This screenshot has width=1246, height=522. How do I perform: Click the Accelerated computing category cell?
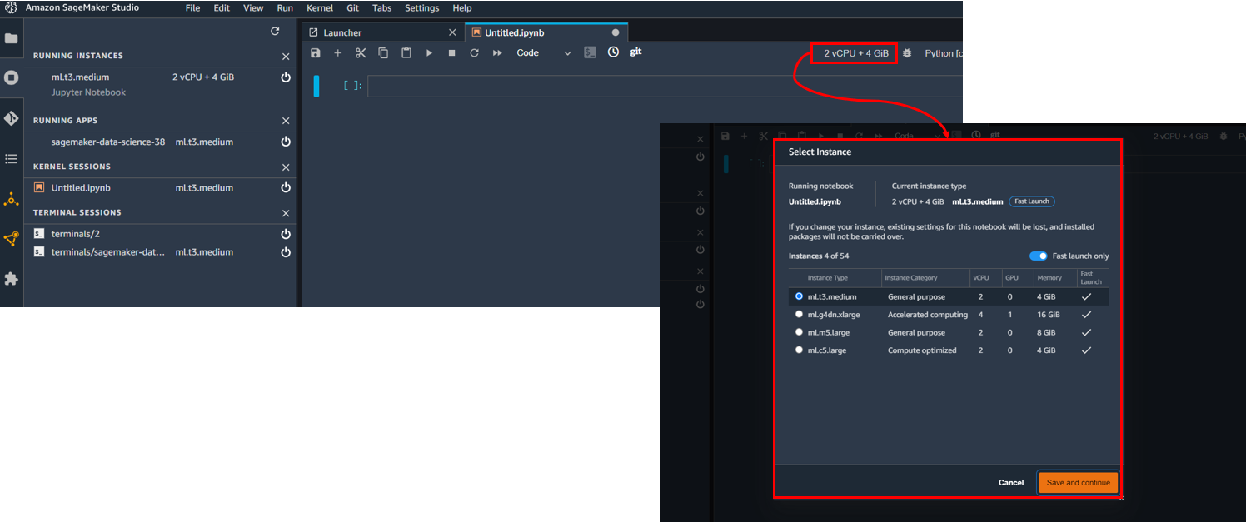point(928,315)
